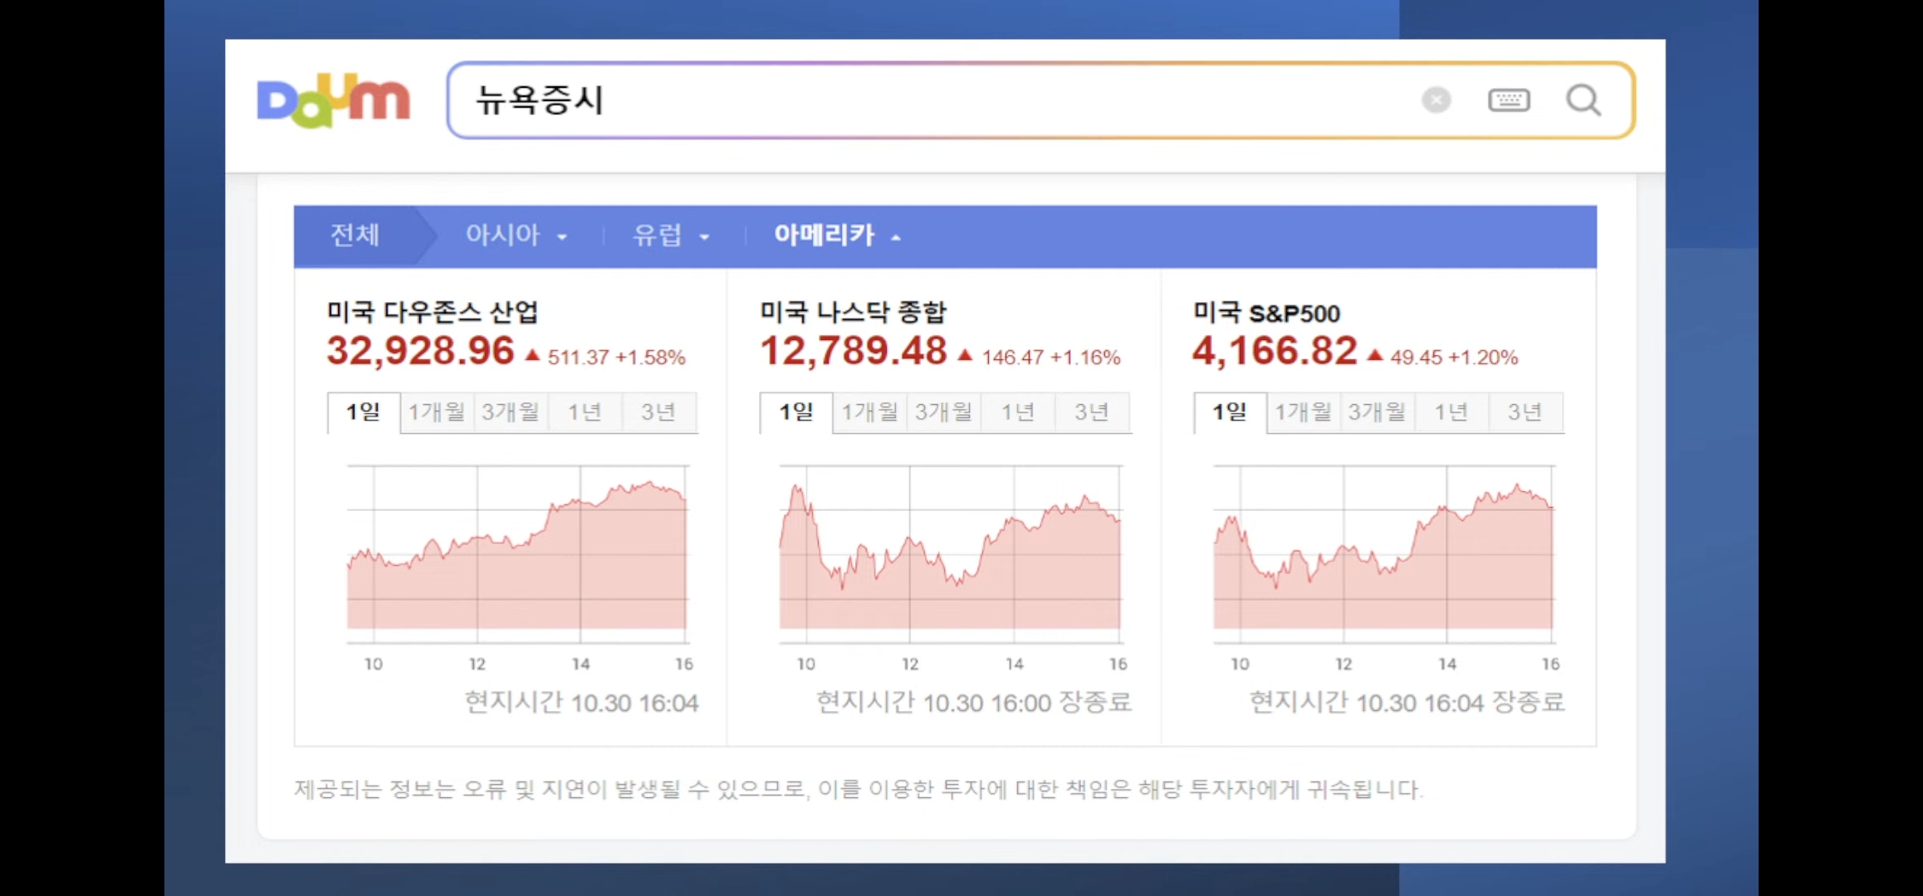
Task: Click the timestamp 현지시간 10.30 16:00 장종료
Action: (x=973, y=703)
